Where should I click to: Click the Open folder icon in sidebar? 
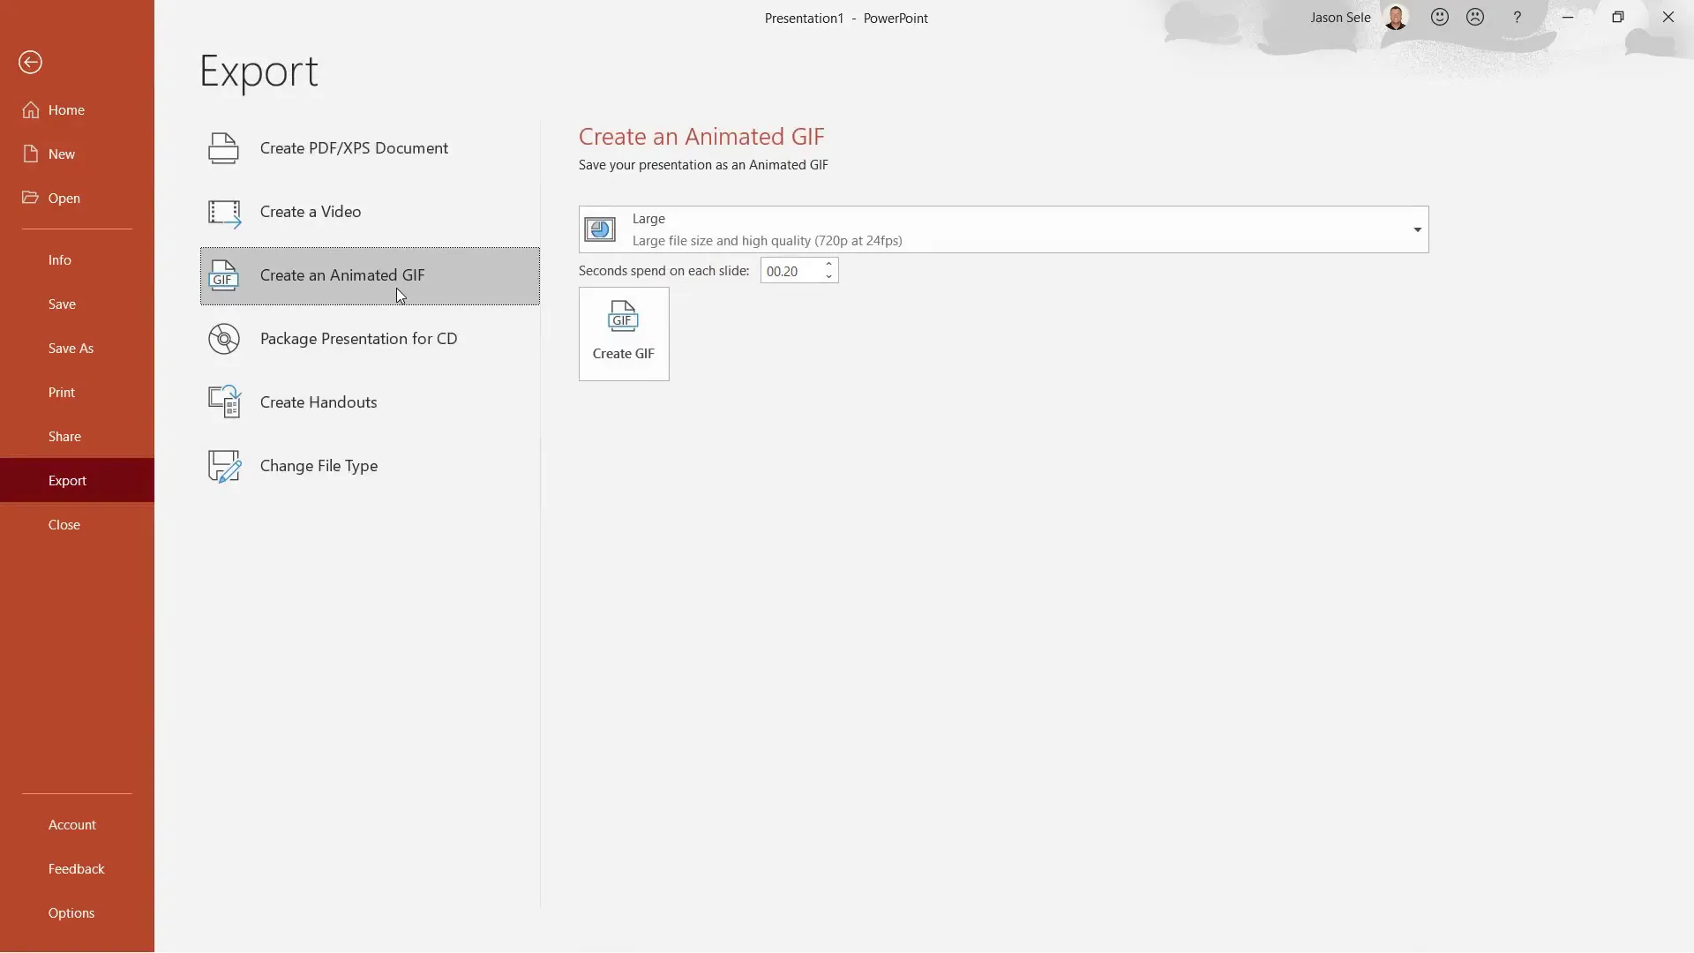point(31,198)
